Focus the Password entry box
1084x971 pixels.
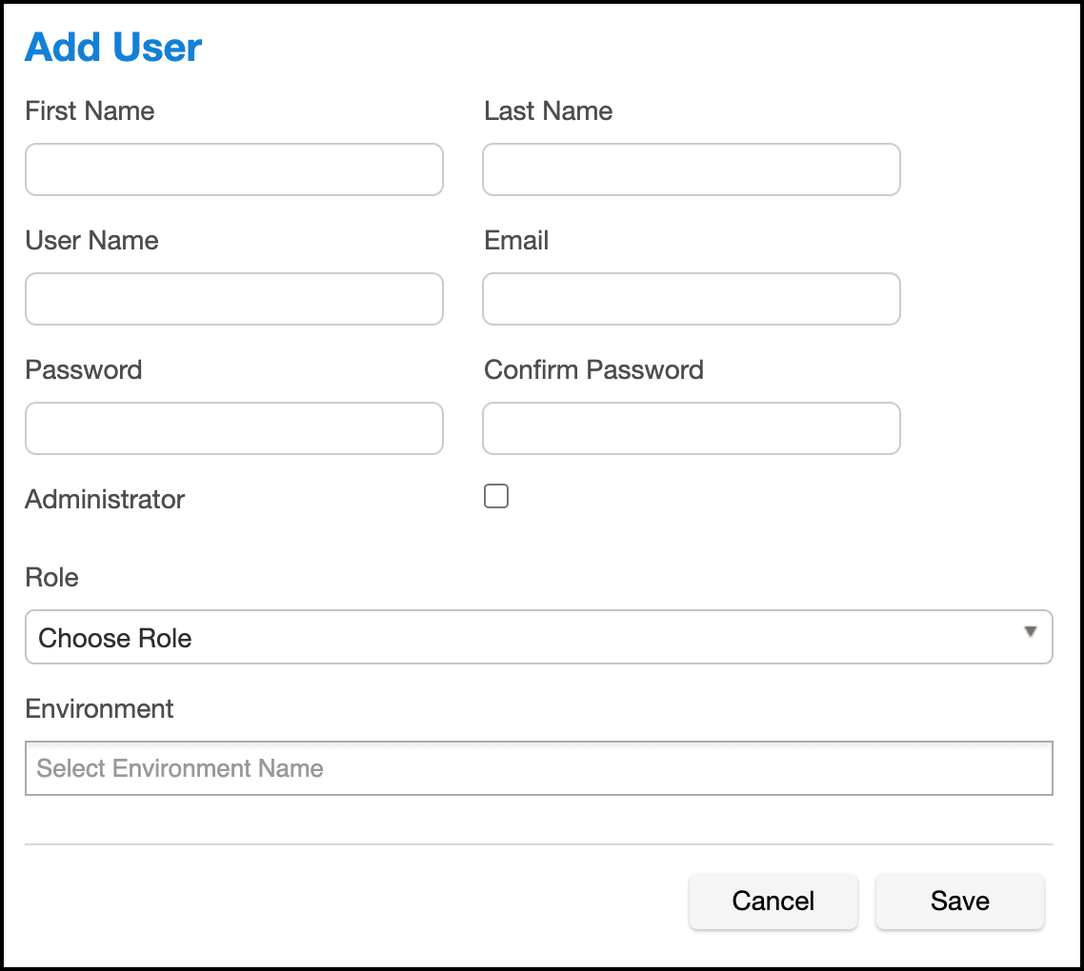[234, 428]
